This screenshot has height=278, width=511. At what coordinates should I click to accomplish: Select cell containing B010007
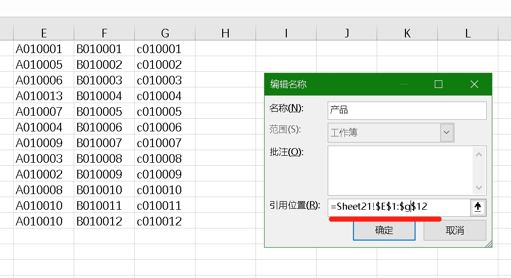coord(105,143)
